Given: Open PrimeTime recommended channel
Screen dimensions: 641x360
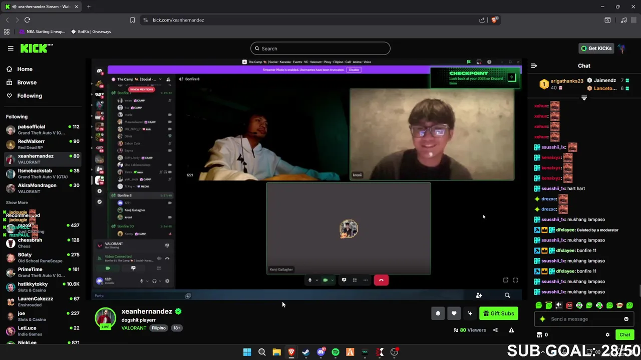Looking at the screenshot, I should (42, 272).
